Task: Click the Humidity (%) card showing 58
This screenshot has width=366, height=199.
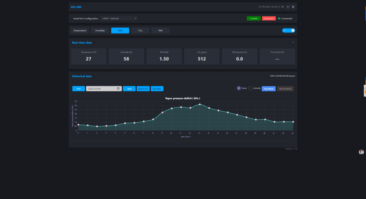Action: tap(126, 56)
